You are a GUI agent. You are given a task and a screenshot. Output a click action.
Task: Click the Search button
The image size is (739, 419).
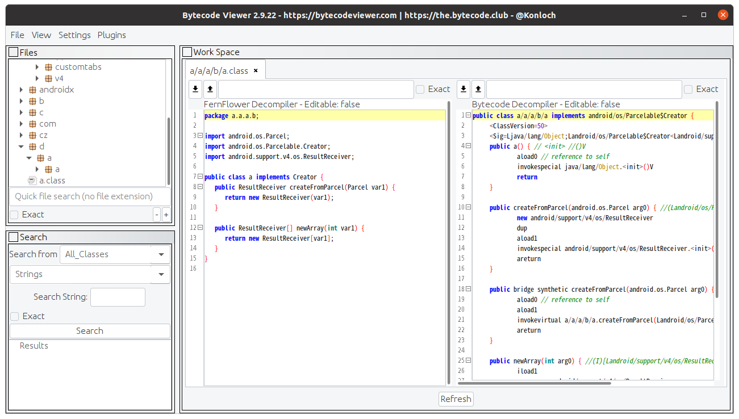pos(90,331)
